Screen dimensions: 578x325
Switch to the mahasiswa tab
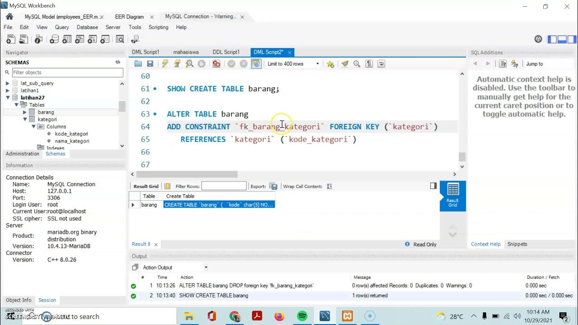(186, 52)
